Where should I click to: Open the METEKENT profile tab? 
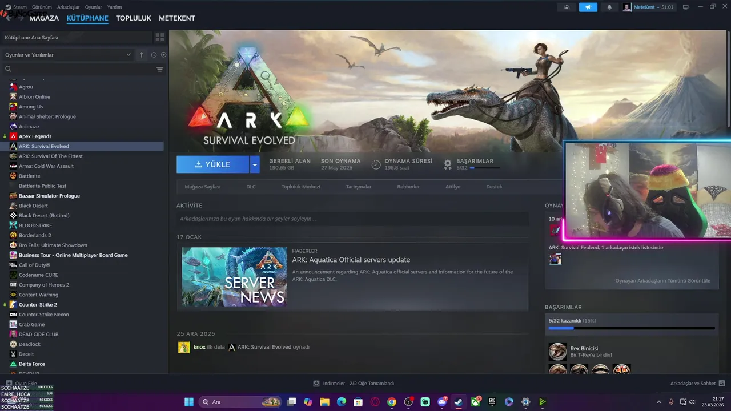click(x=177, y=18)
